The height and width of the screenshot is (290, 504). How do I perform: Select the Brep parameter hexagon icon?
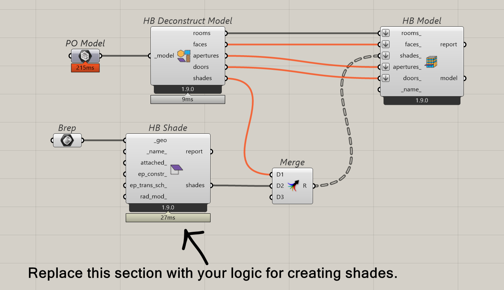coord(68,140)
